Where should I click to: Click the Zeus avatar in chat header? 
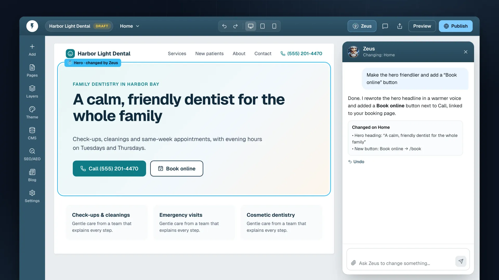coord(353,52)
